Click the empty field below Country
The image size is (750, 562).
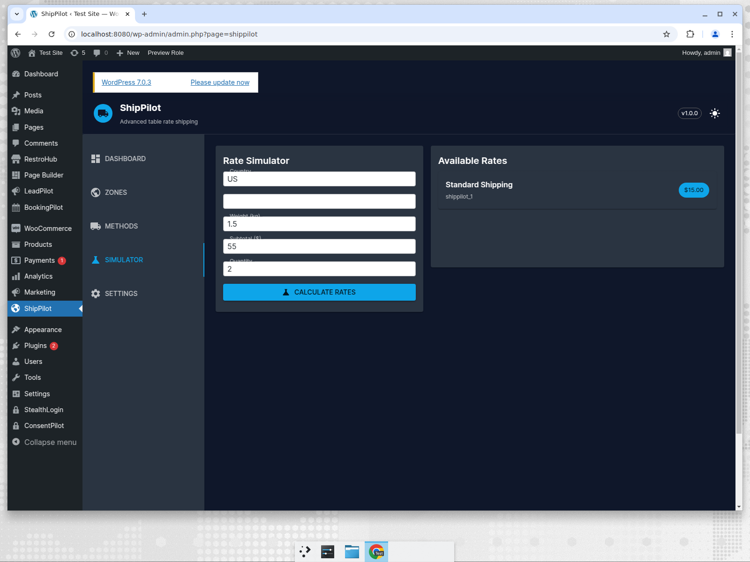point(319,201)
